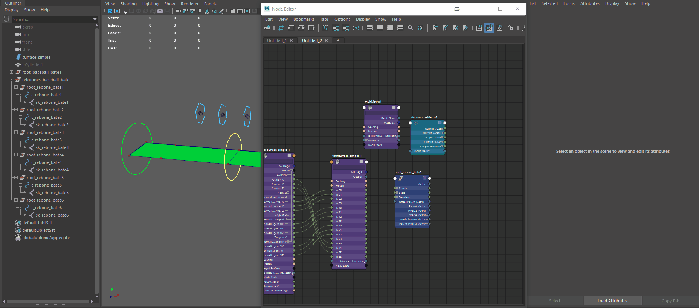Toggle the viewport grid display

click(233, 11)
